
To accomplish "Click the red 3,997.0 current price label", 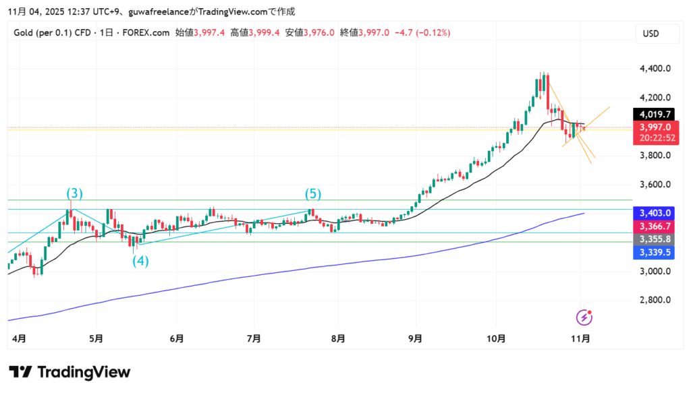I will (x=654, y=127).
